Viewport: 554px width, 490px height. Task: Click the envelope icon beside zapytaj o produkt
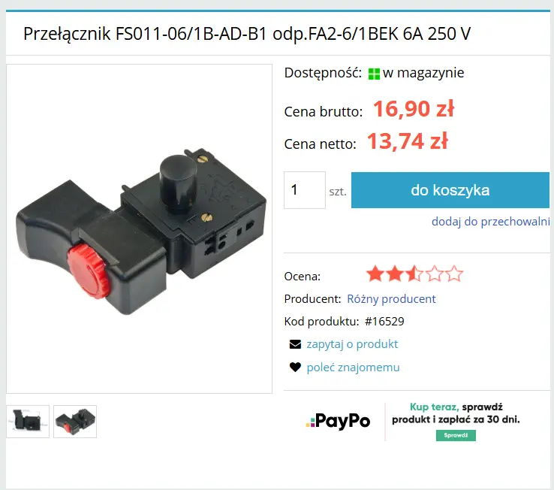295,344
